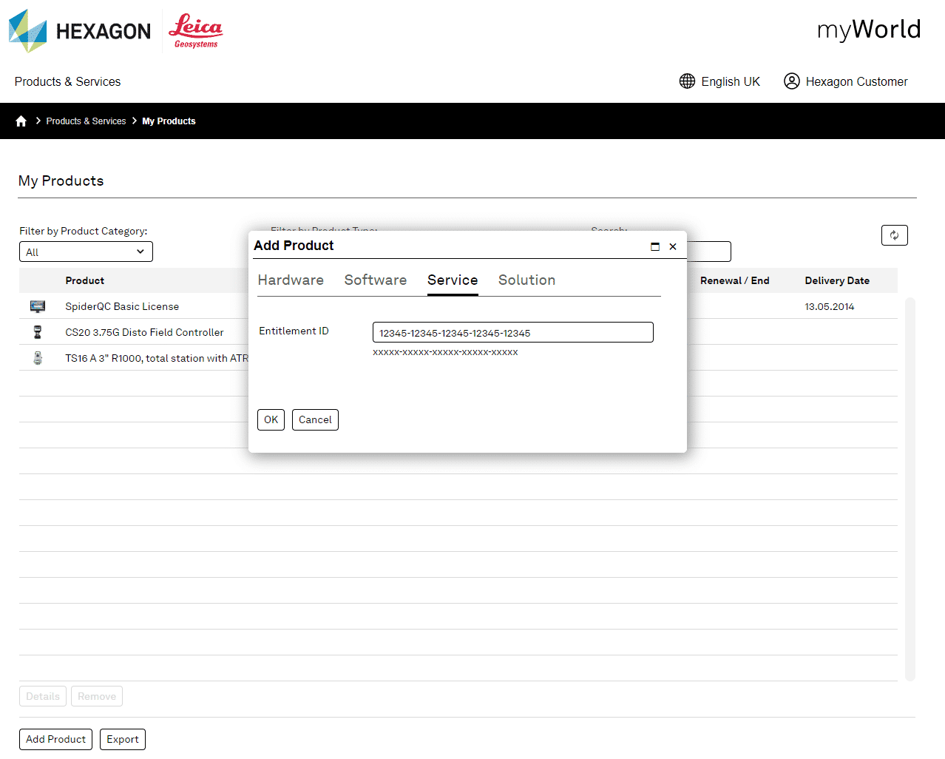945x759 pixels.
Task: Click the Export button
Action: point(123,739)
